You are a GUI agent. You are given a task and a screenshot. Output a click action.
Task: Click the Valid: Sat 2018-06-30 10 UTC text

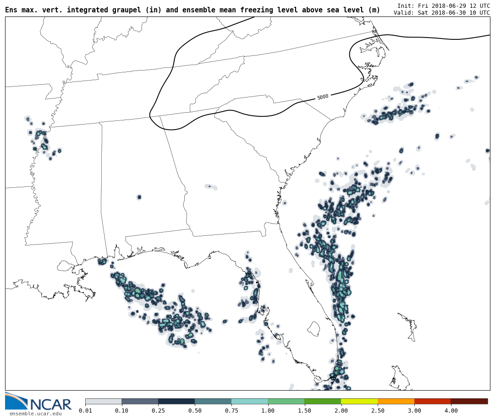click(441, 13)
